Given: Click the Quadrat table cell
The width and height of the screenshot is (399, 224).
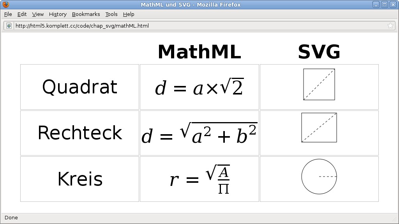Looking at the screenshot, I should click(79, 87).
